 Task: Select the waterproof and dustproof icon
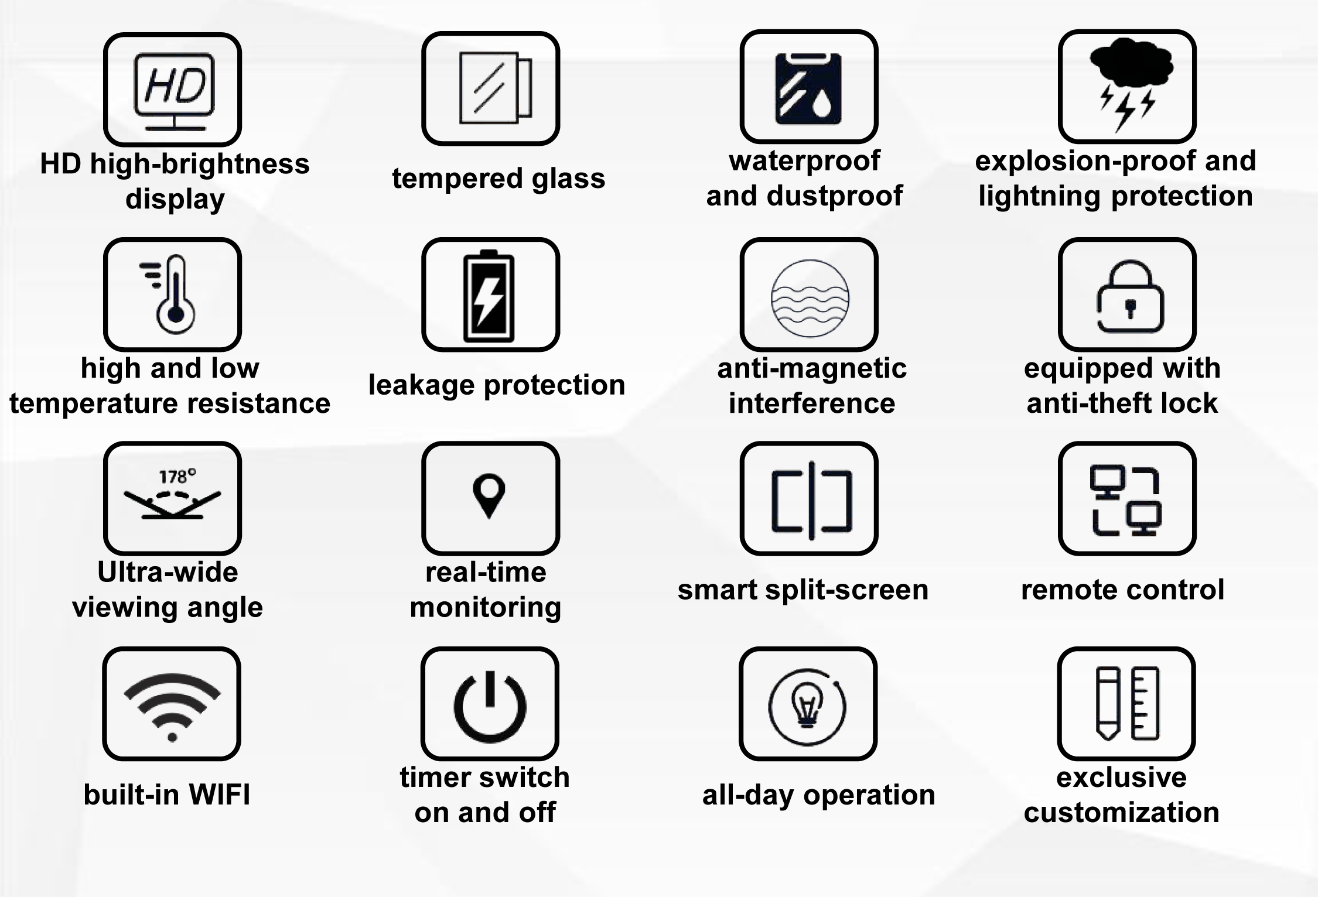click(801, 90)
